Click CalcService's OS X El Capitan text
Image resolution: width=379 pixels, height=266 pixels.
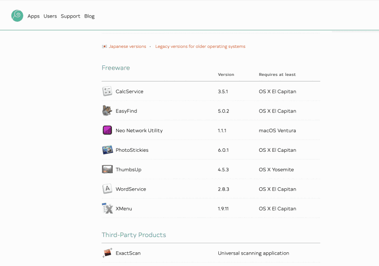point(278,92)
